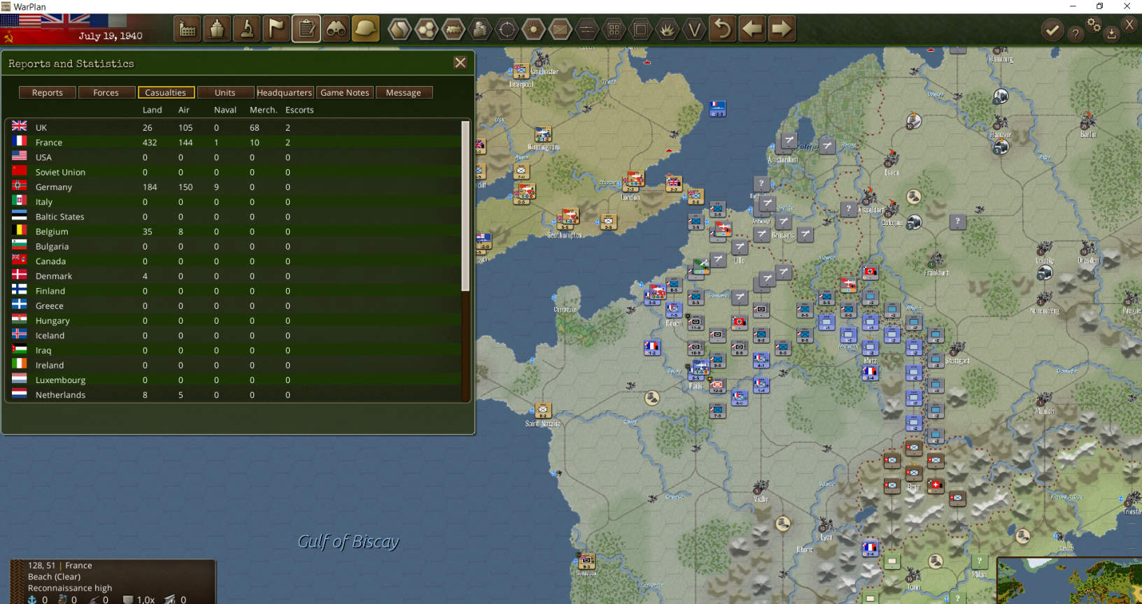Click the Netherlands row in casualties list
This screenshot has width=1142, height=604.
coord(234,395)
